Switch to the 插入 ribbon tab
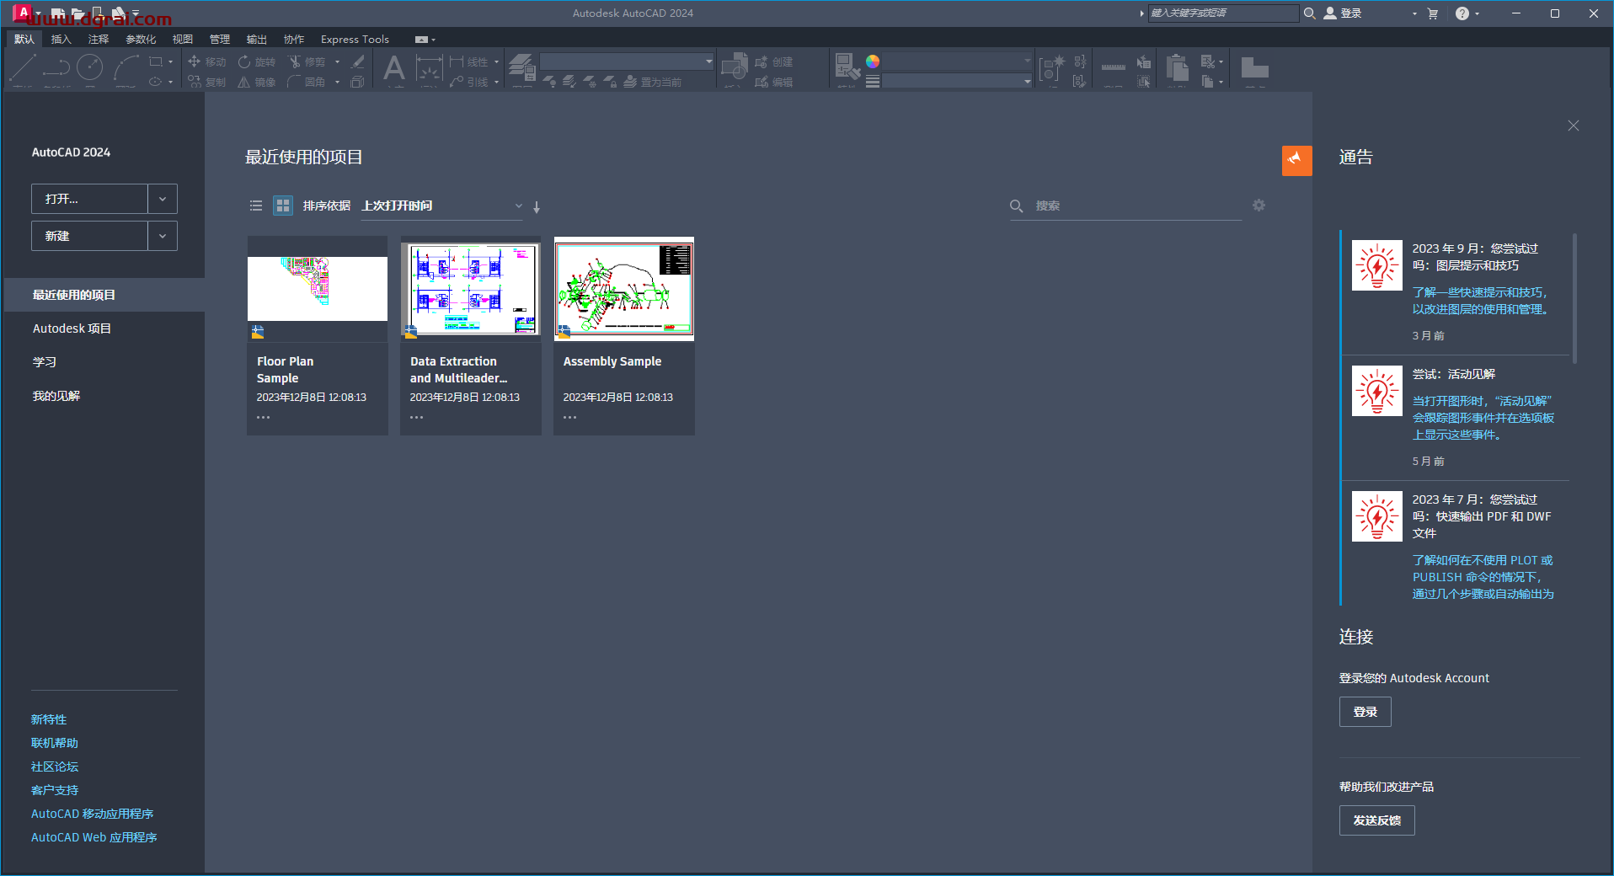The height and width of the screenshot is (876, 1614). coord(61,40)
